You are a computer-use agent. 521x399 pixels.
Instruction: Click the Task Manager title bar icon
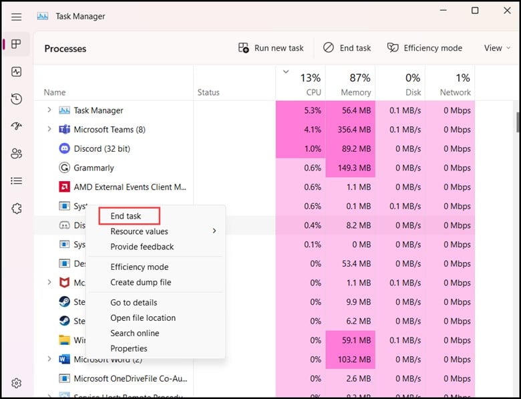pos(43,16)
